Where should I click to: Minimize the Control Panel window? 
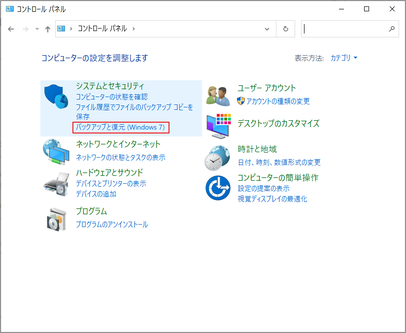341,9
